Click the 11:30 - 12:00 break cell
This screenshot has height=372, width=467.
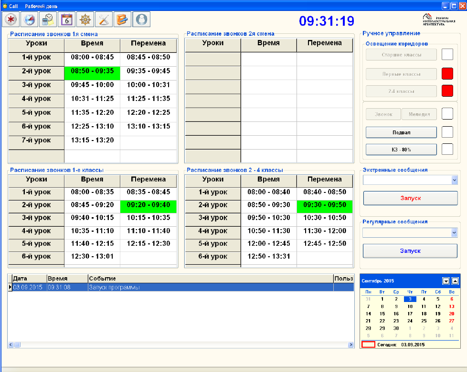pos(325,232)
